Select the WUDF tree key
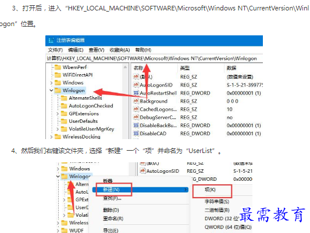 pos(76,231)
